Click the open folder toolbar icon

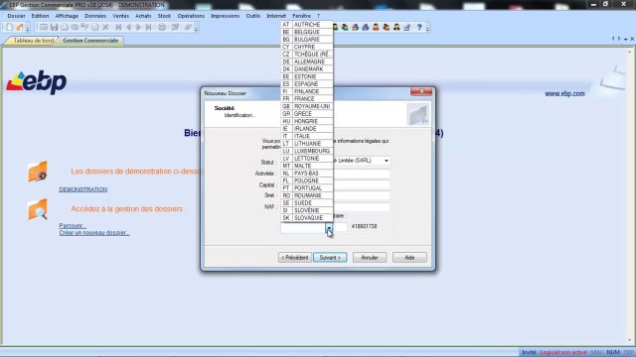click(20, 27)
